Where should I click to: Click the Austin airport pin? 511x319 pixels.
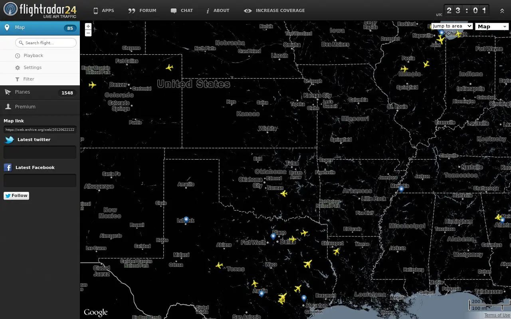coord(261,294)
